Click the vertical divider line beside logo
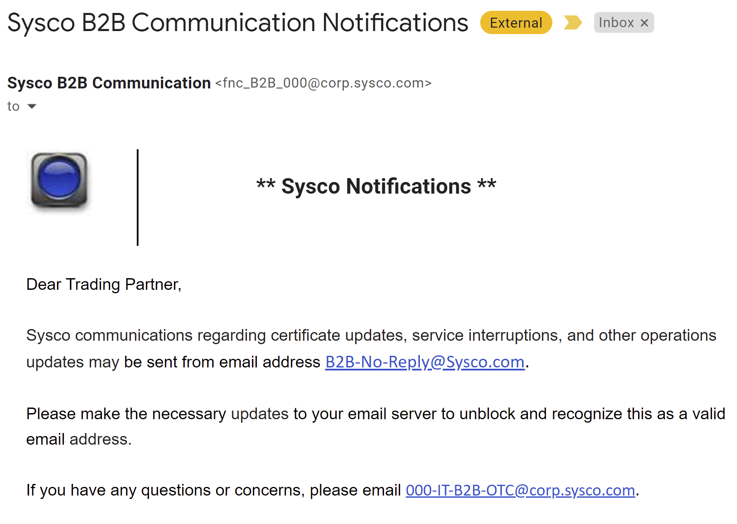737x524 pixels. pyautogui.click(x=138, y=197)
